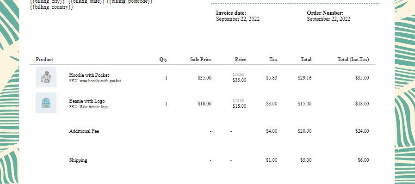The width and height of the screenshot is (415, 184).
Task: Select the Beanie with Logo product name
Action: coord(87,101)
